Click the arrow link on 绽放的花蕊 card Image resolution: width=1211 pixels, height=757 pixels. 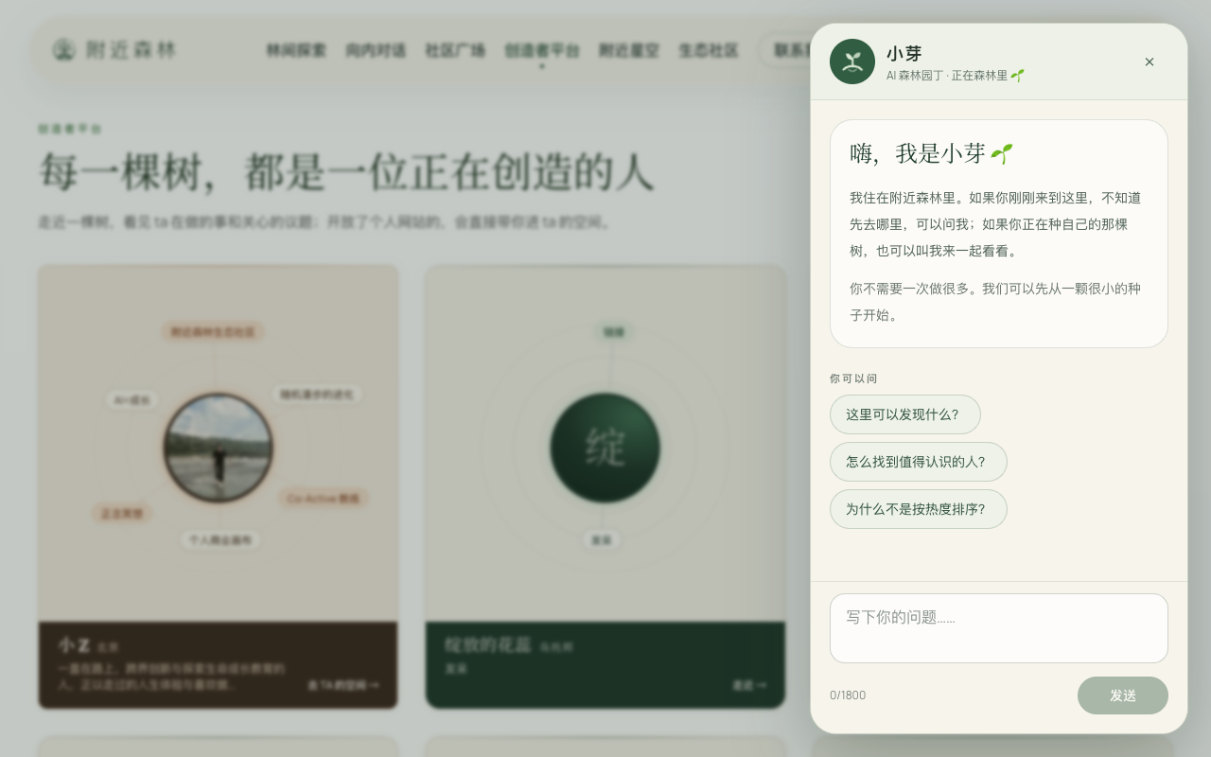pos(749,685)
